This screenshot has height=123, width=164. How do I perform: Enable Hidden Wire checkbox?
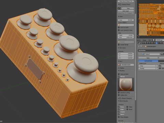(x=119, y=95)
